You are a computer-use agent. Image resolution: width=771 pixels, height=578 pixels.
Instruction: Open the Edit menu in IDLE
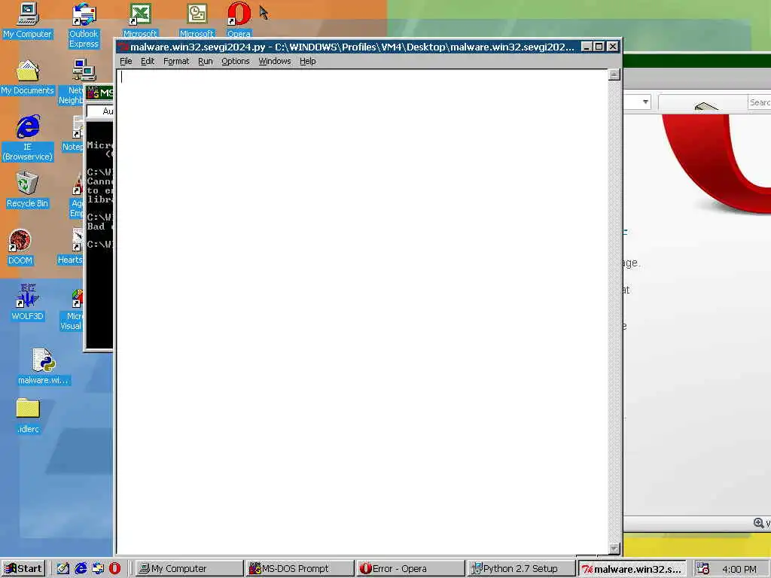148,62
